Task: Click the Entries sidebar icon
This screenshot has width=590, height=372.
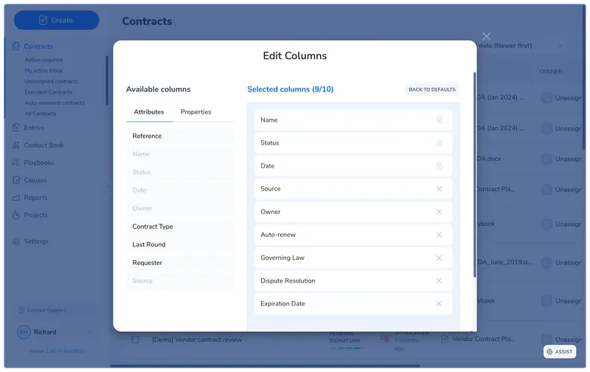Action: pyautogui.click(x=15, y=127)
